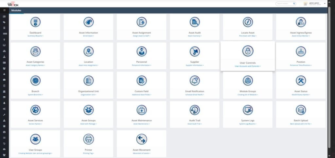Click the Asset Audit Trail link
This screenshot has width=335, height=158.
[195, 124]
